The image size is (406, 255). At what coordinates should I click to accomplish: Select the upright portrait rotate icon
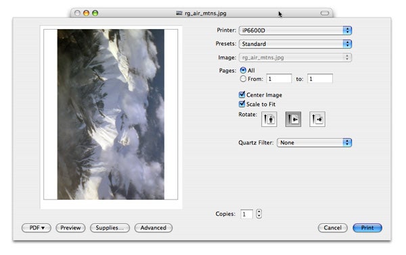coord(269,119)
